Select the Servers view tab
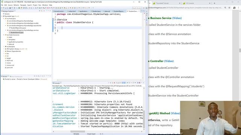This screenshot has width=241, height=135. coord(5,76)
